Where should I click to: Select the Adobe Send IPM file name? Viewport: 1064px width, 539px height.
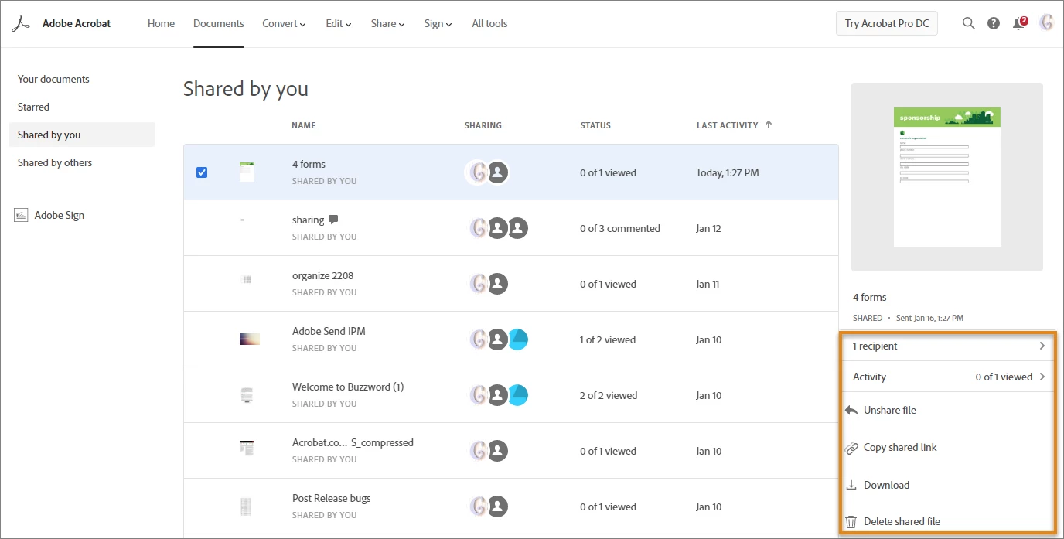(x=329, y=331)
